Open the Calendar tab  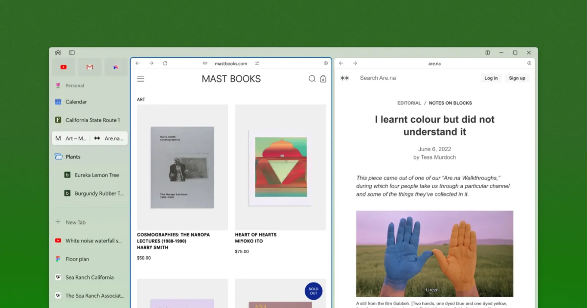(x=90, y=102)
